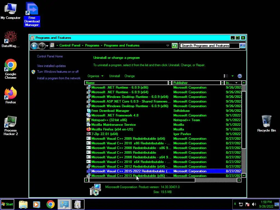Viewport: 280px width, 210px height.
Task: Click Microsoft .NET Framework 4.8 icon
Action: [x=89, y=115]
